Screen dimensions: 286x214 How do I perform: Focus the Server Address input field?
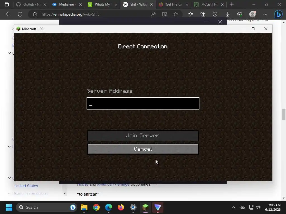point(143,103)
